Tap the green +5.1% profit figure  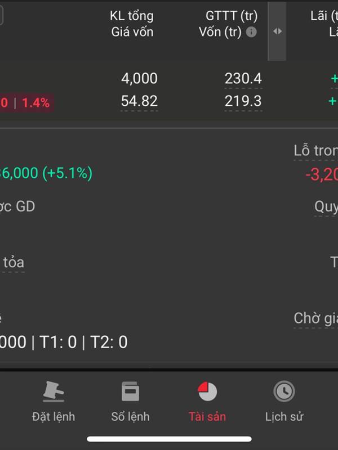coord(68,173)
